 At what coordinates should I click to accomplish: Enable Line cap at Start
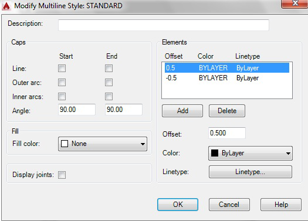point(62,69)
